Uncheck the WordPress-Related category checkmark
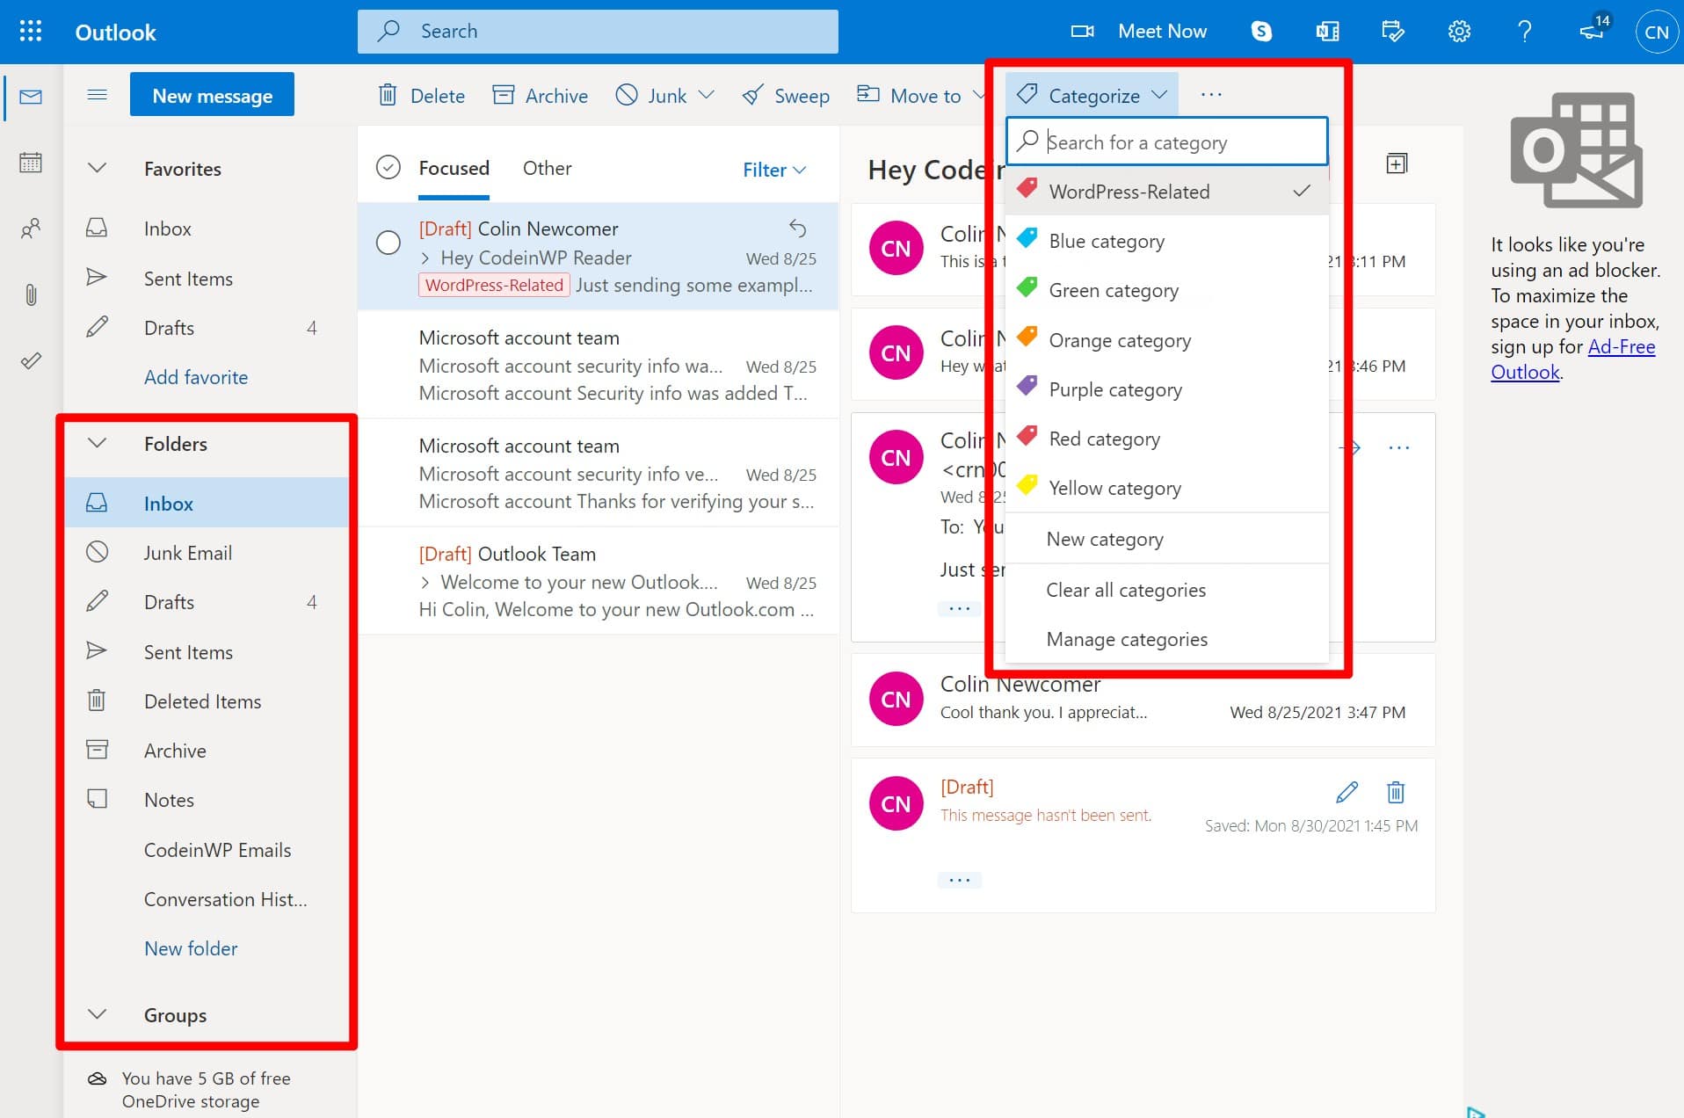 [x=1301, y=191]
